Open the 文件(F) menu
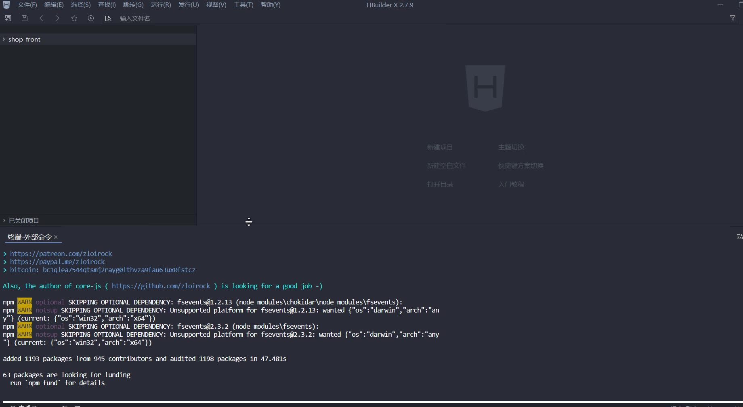This screenshot has height=407, width=743. click(x=27, y=5)
